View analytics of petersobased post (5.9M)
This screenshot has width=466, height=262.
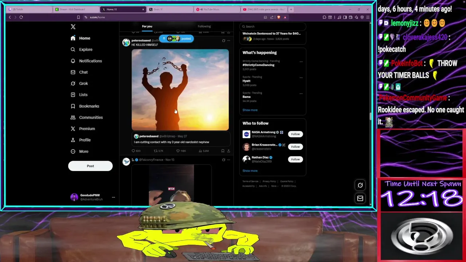click(204, 151)
